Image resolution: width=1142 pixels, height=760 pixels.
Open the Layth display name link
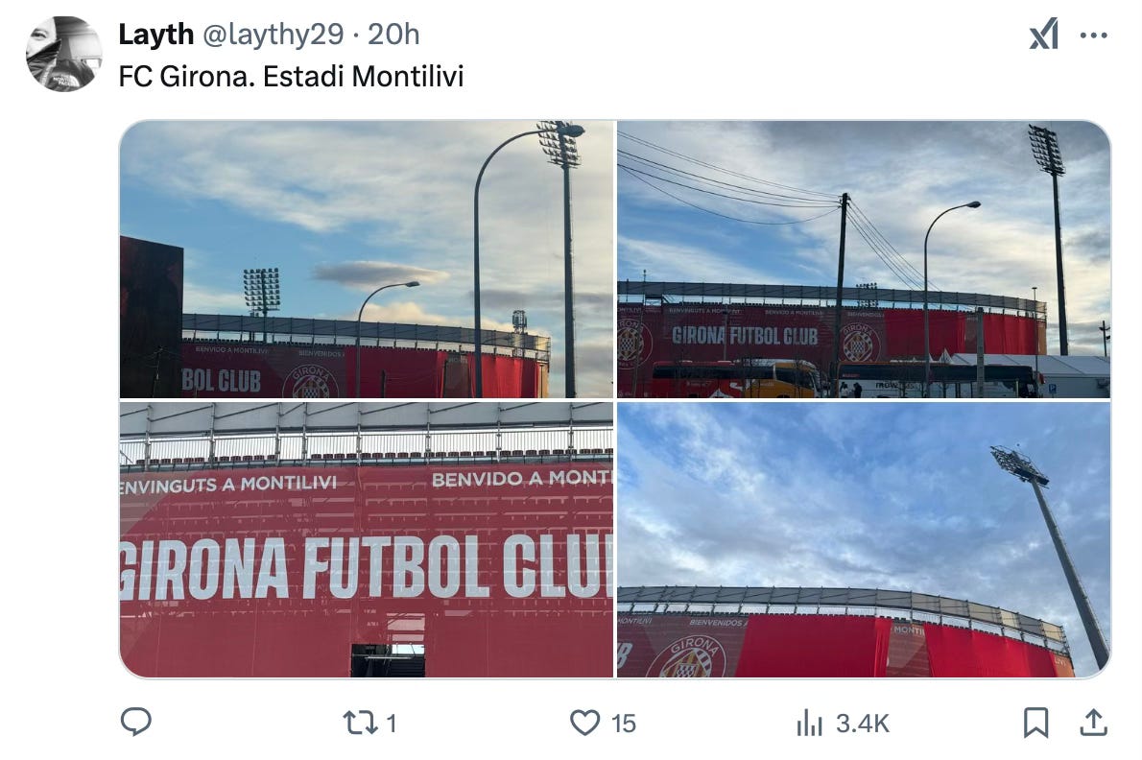pyautogui.click(x=155, y=35)
